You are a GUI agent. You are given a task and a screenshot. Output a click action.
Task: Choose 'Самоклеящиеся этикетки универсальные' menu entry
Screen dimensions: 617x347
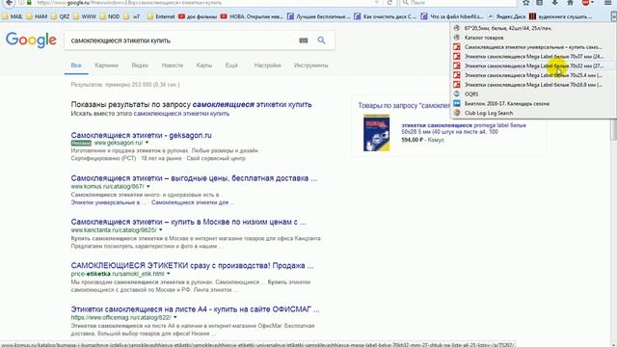click(x=533, y=47)
